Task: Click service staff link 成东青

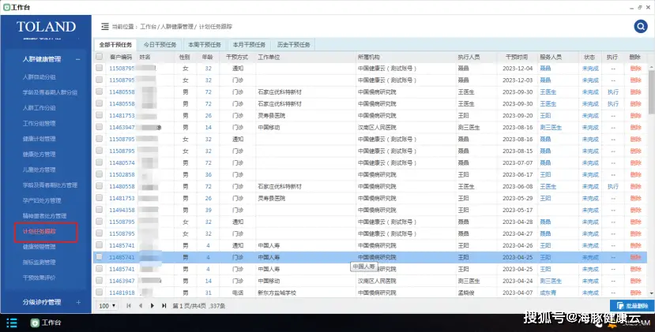Action: coord(548,293)
